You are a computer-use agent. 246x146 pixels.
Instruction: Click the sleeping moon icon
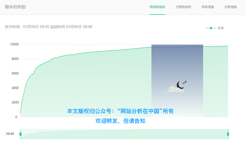click(x=181, y=84)
